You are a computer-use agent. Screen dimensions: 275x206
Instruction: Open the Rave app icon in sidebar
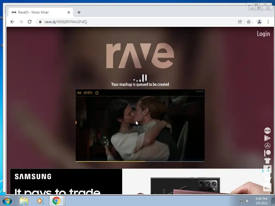point(267,131)
